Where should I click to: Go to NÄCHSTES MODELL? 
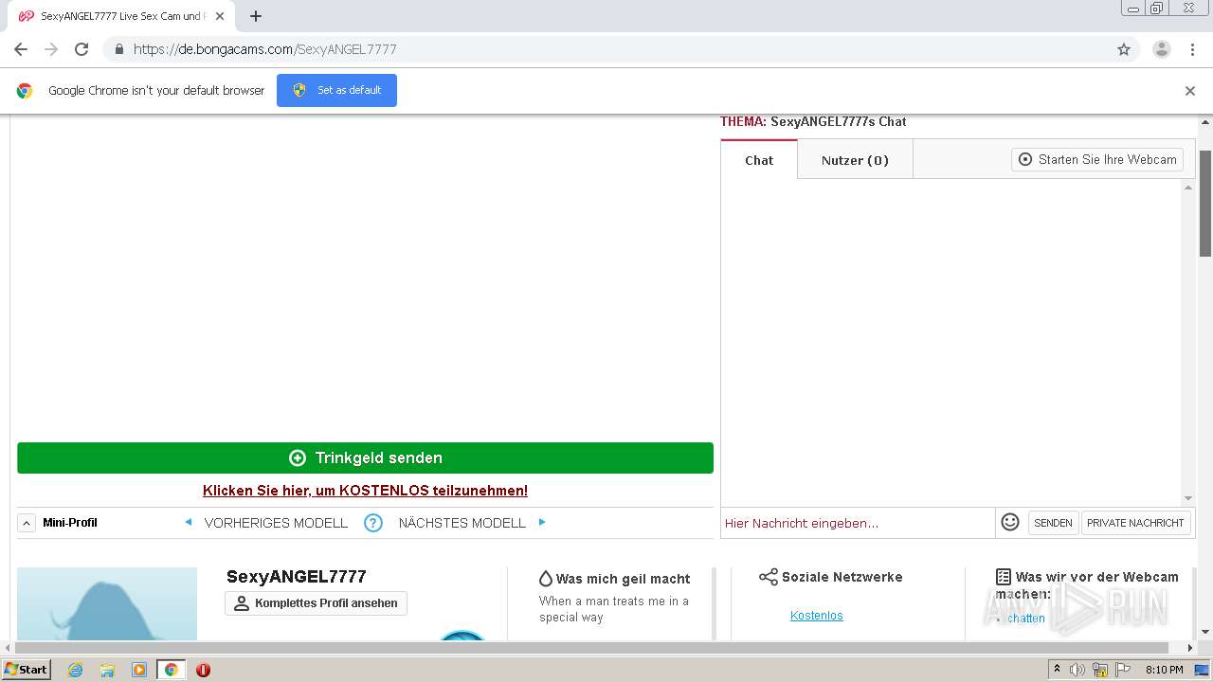pos(462,523)
